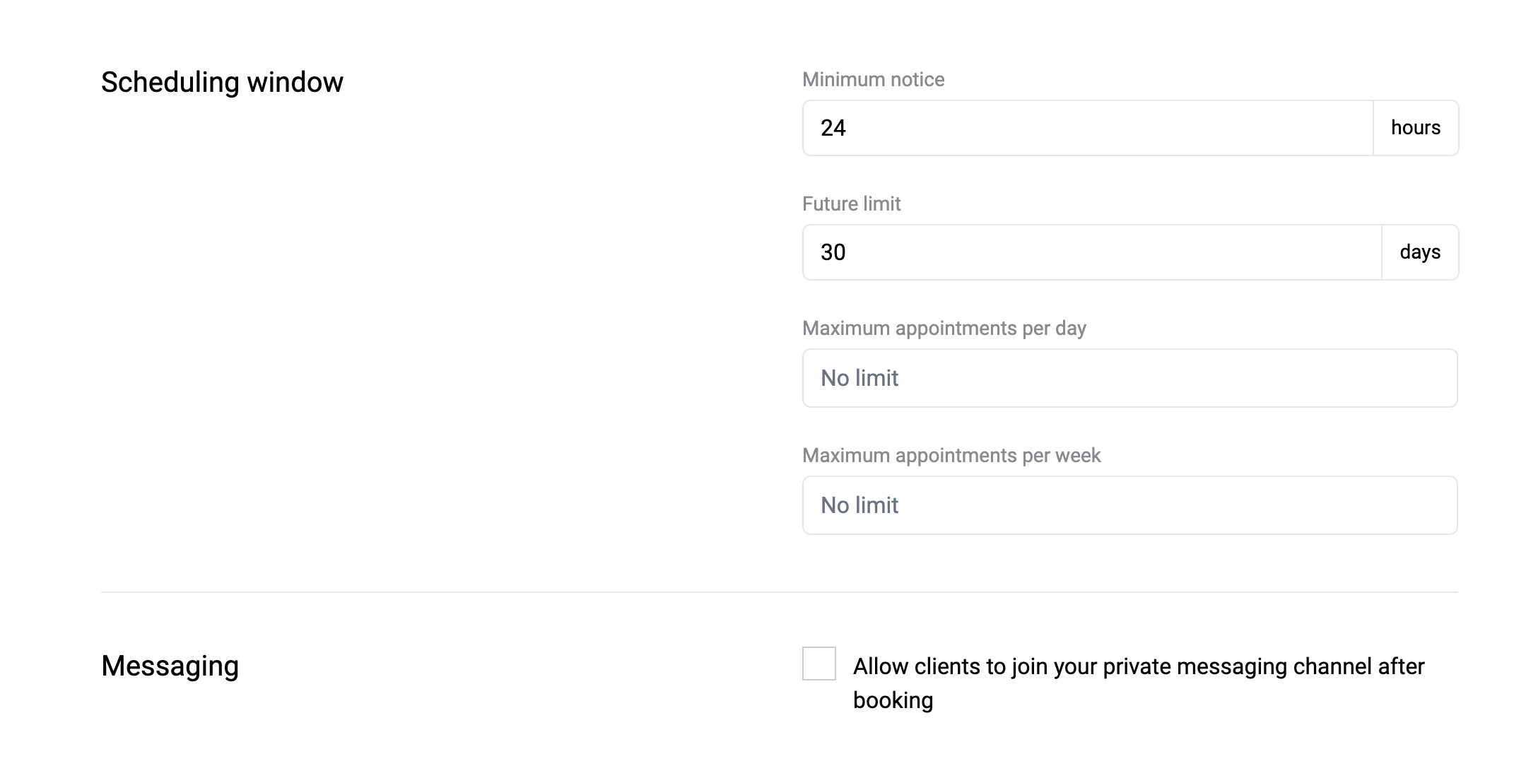Enable the private messaging channel checkbox

[818, 664]
